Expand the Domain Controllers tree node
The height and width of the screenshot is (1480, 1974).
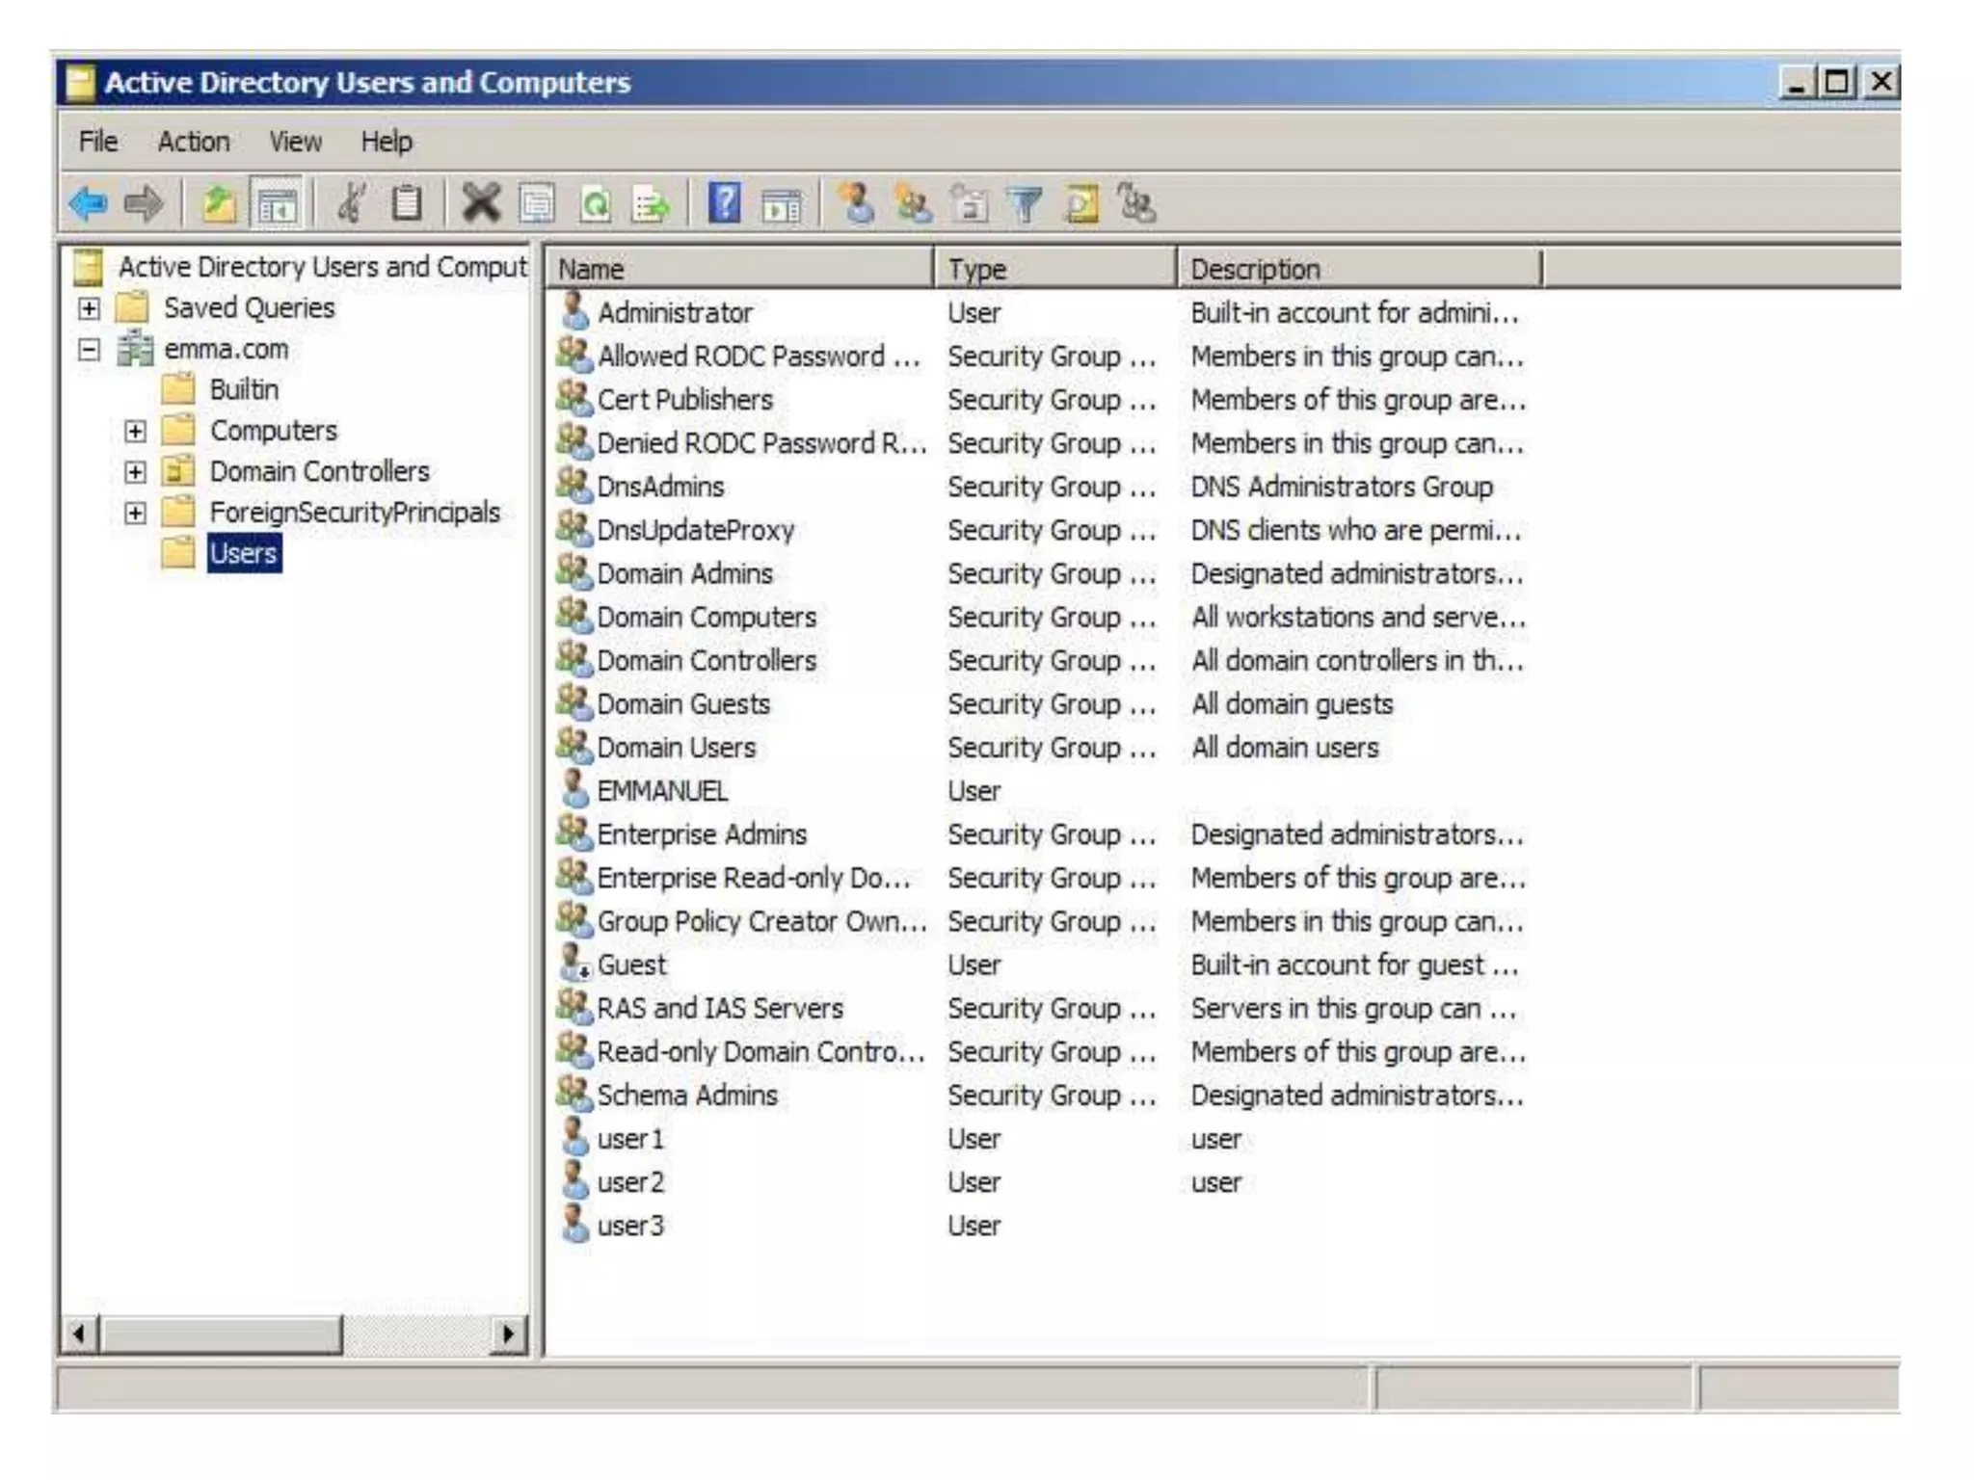(x=135, y=472)
